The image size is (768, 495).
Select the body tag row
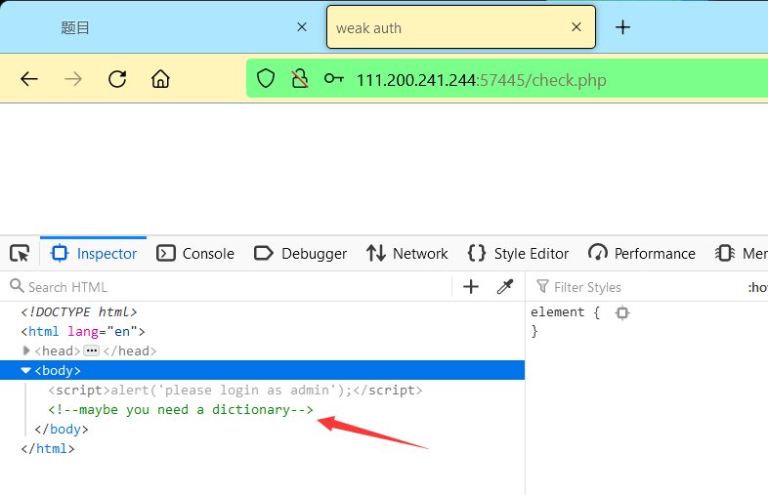click(x=262, y=370)
